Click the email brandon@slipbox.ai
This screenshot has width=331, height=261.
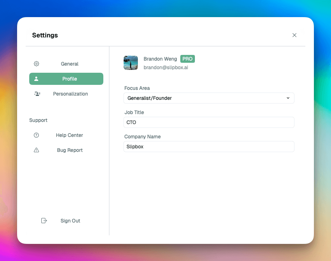click(x=166, y=67)
